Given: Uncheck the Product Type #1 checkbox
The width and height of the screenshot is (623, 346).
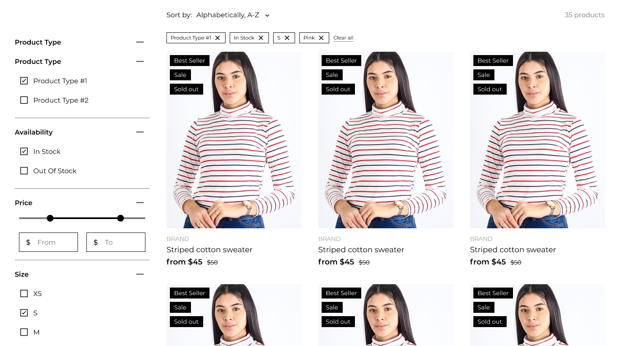Looking at the screenshot, I should point(24,81).
